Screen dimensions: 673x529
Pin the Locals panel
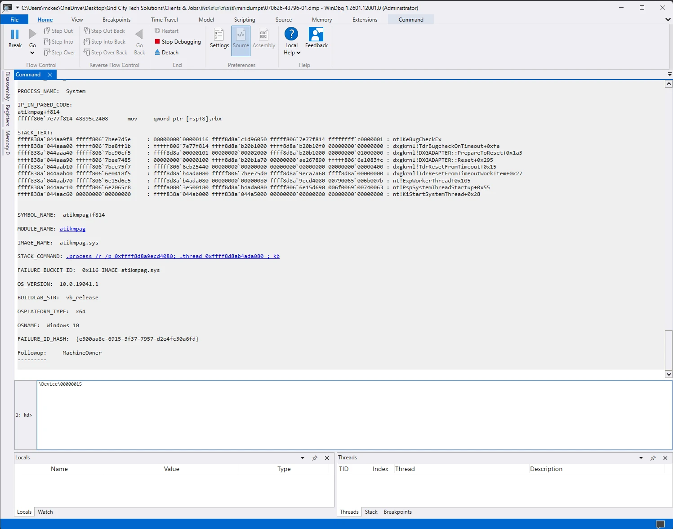pos(315,458)
